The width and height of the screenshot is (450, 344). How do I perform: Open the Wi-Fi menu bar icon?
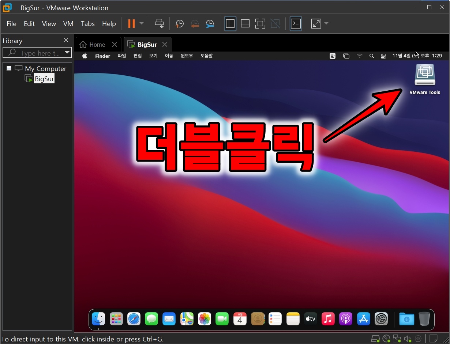click(x=360, y=56)
